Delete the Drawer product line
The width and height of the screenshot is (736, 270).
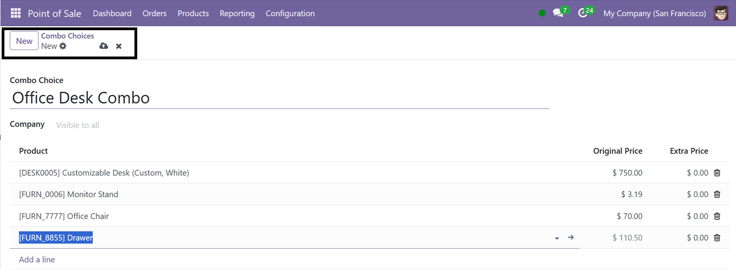717,238
